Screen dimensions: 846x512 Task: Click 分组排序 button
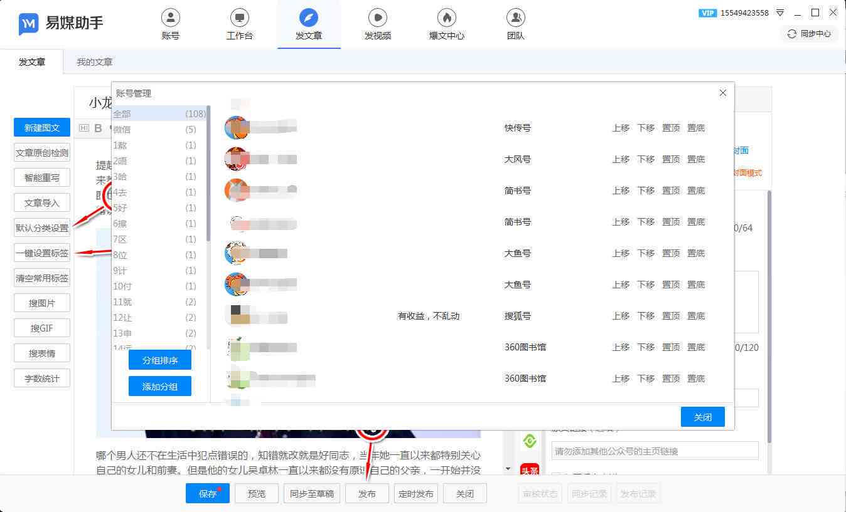click(x=160, y=360)
